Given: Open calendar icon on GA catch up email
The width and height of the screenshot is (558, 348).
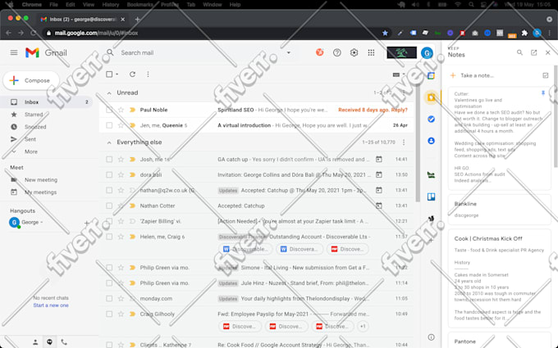Looking at the screenshot, I should (379, 159).
